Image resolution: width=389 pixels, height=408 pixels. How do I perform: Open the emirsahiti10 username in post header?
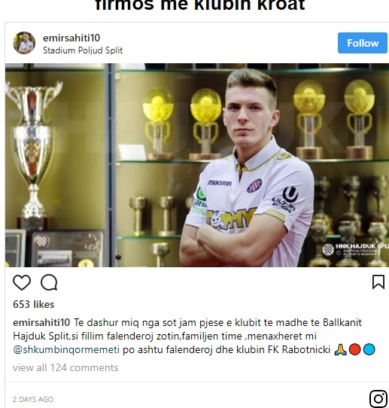click(71, 38)
